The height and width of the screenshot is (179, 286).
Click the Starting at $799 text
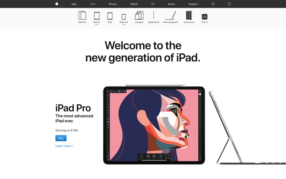pyautogui.click(x=66, y=130)
